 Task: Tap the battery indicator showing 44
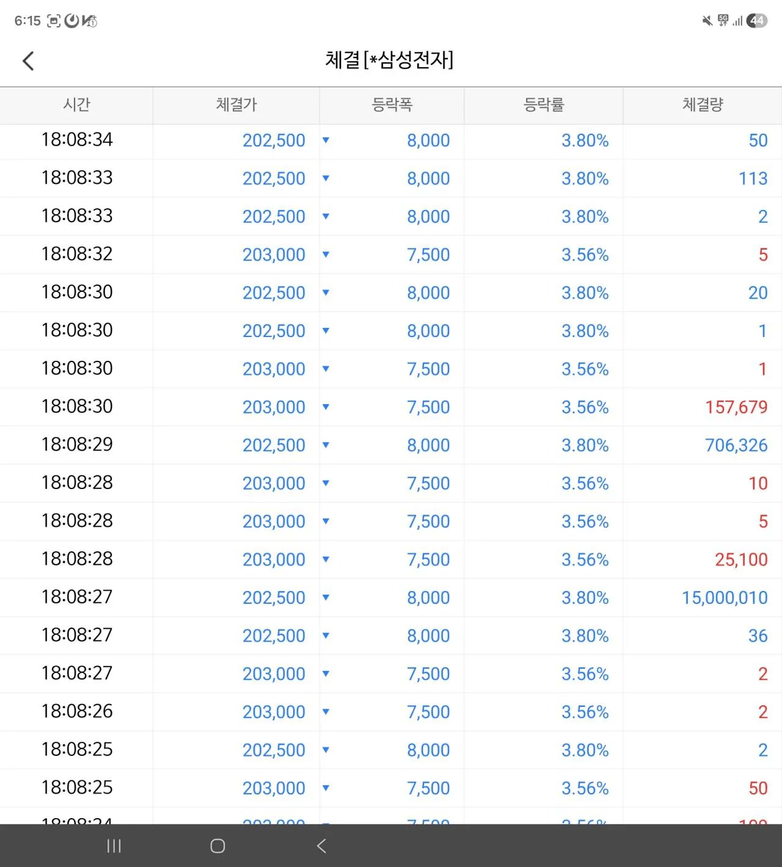758,20
